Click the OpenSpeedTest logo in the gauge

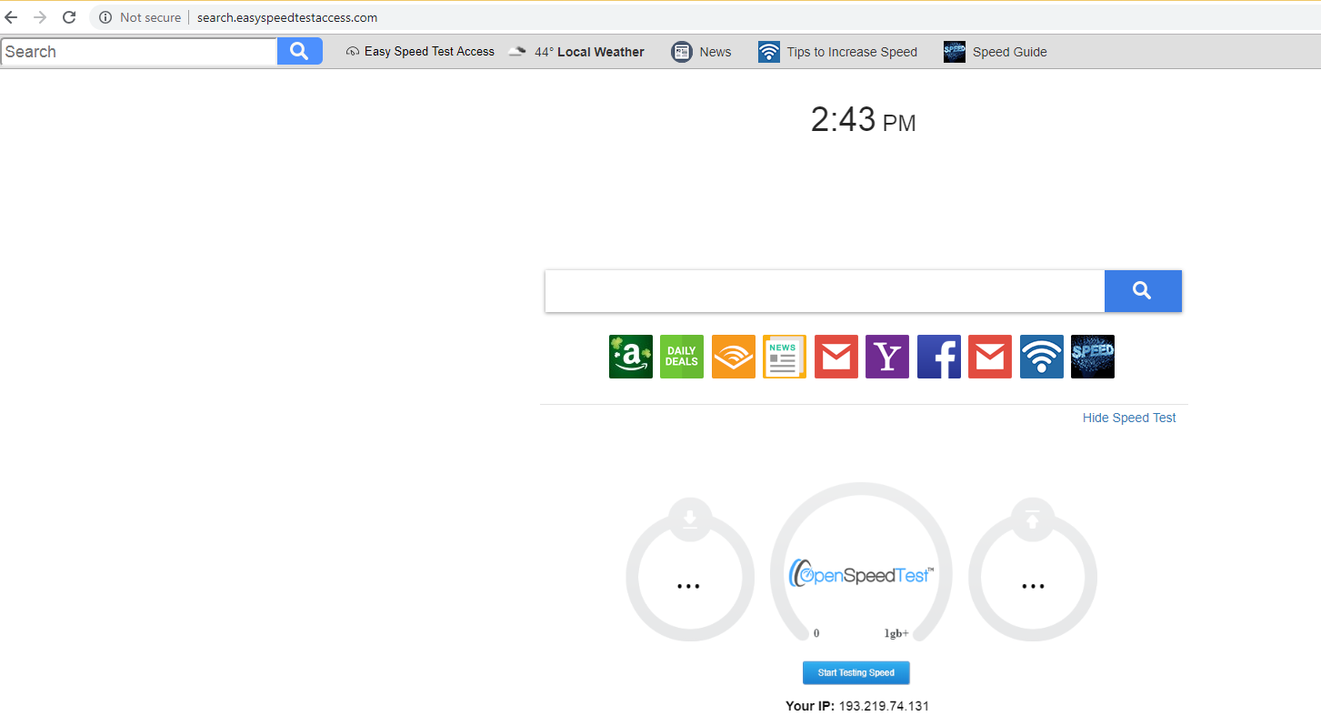(861, 574)
